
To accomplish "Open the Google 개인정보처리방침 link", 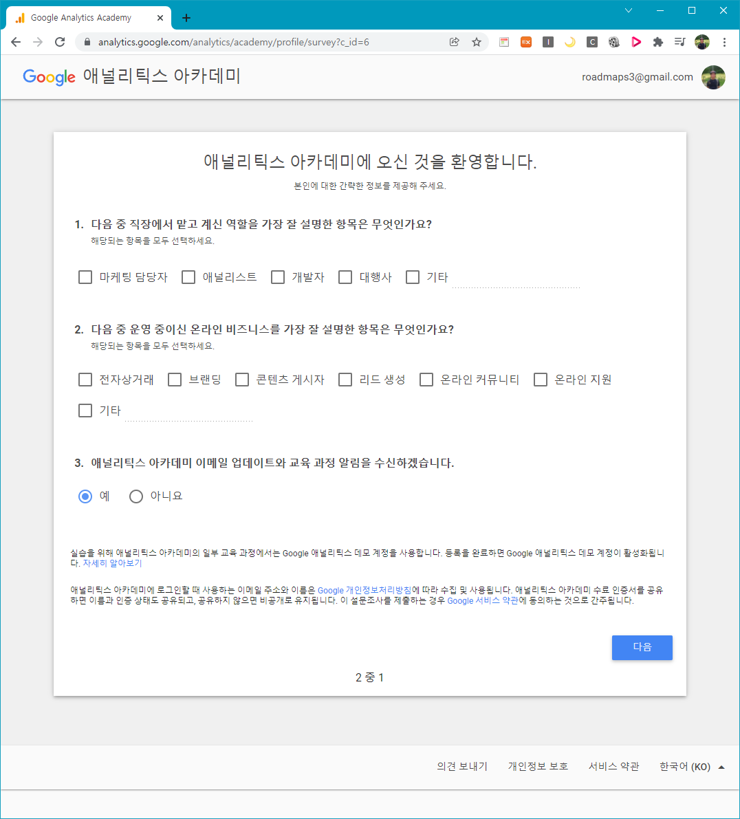I will tap(364, 590).
